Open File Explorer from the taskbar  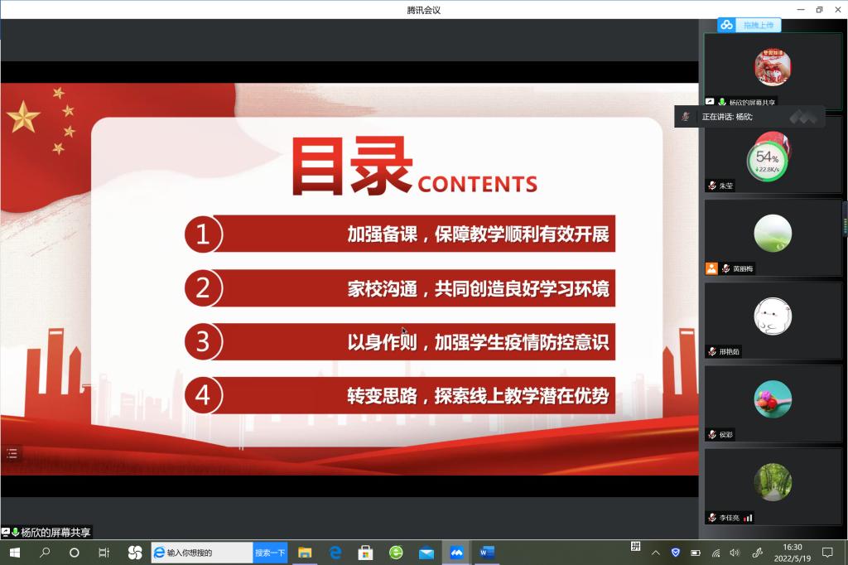(305, 553)
